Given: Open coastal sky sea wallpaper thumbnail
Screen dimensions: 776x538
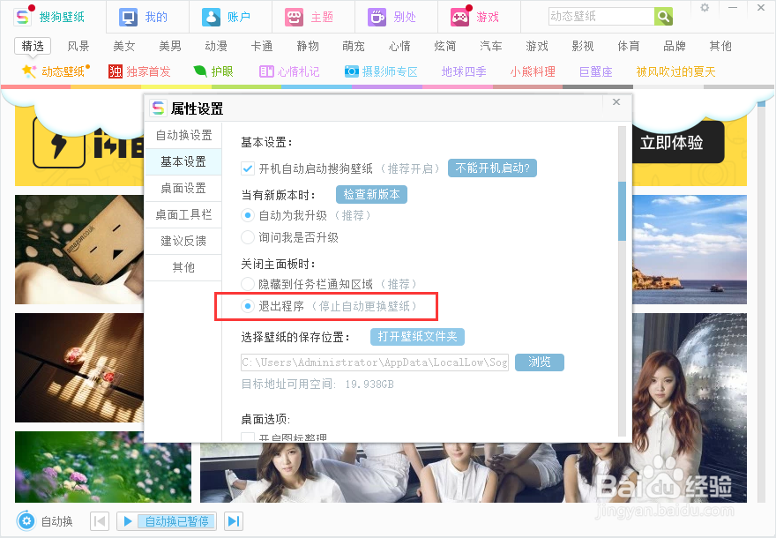Looking at the screenshot, I should [x=690, y=250].
